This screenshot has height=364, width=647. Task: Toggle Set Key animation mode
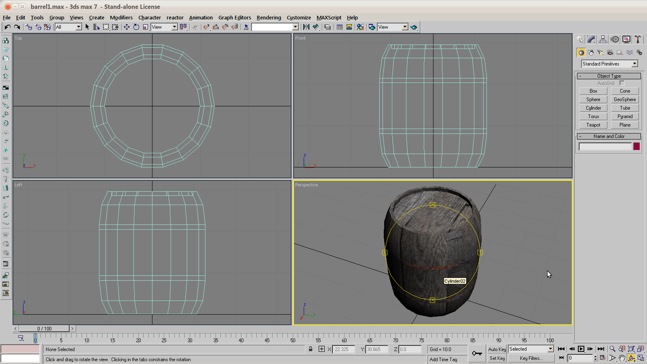(x=497, y=358)
